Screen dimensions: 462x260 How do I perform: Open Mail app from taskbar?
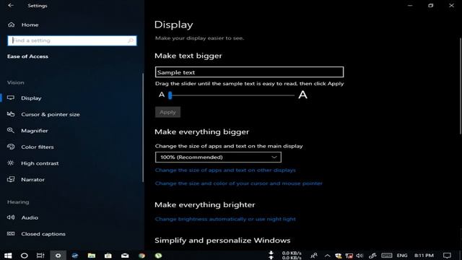pos(125,256)
